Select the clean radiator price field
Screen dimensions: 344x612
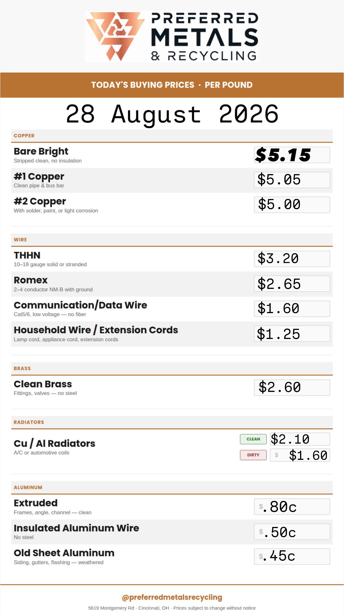(300, 439)
